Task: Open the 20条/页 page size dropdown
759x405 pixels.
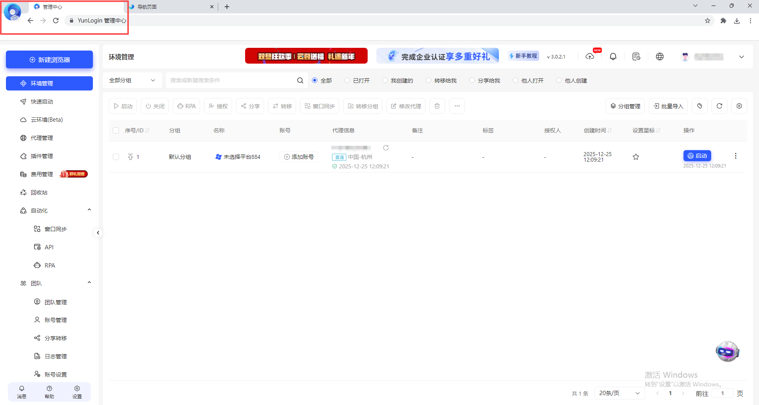Action: coord(619,393)
